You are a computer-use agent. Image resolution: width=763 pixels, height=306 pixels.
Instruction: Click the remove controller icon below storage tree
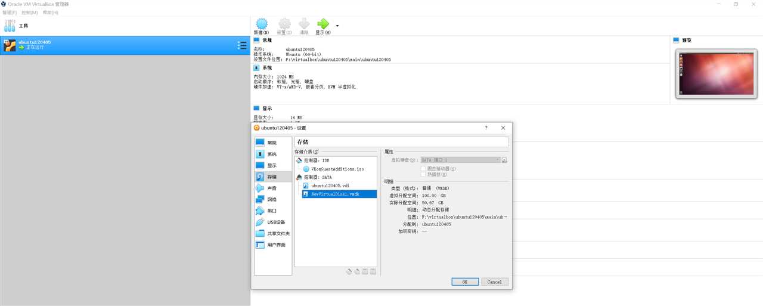pyautogui.click(x=357, y=271)
